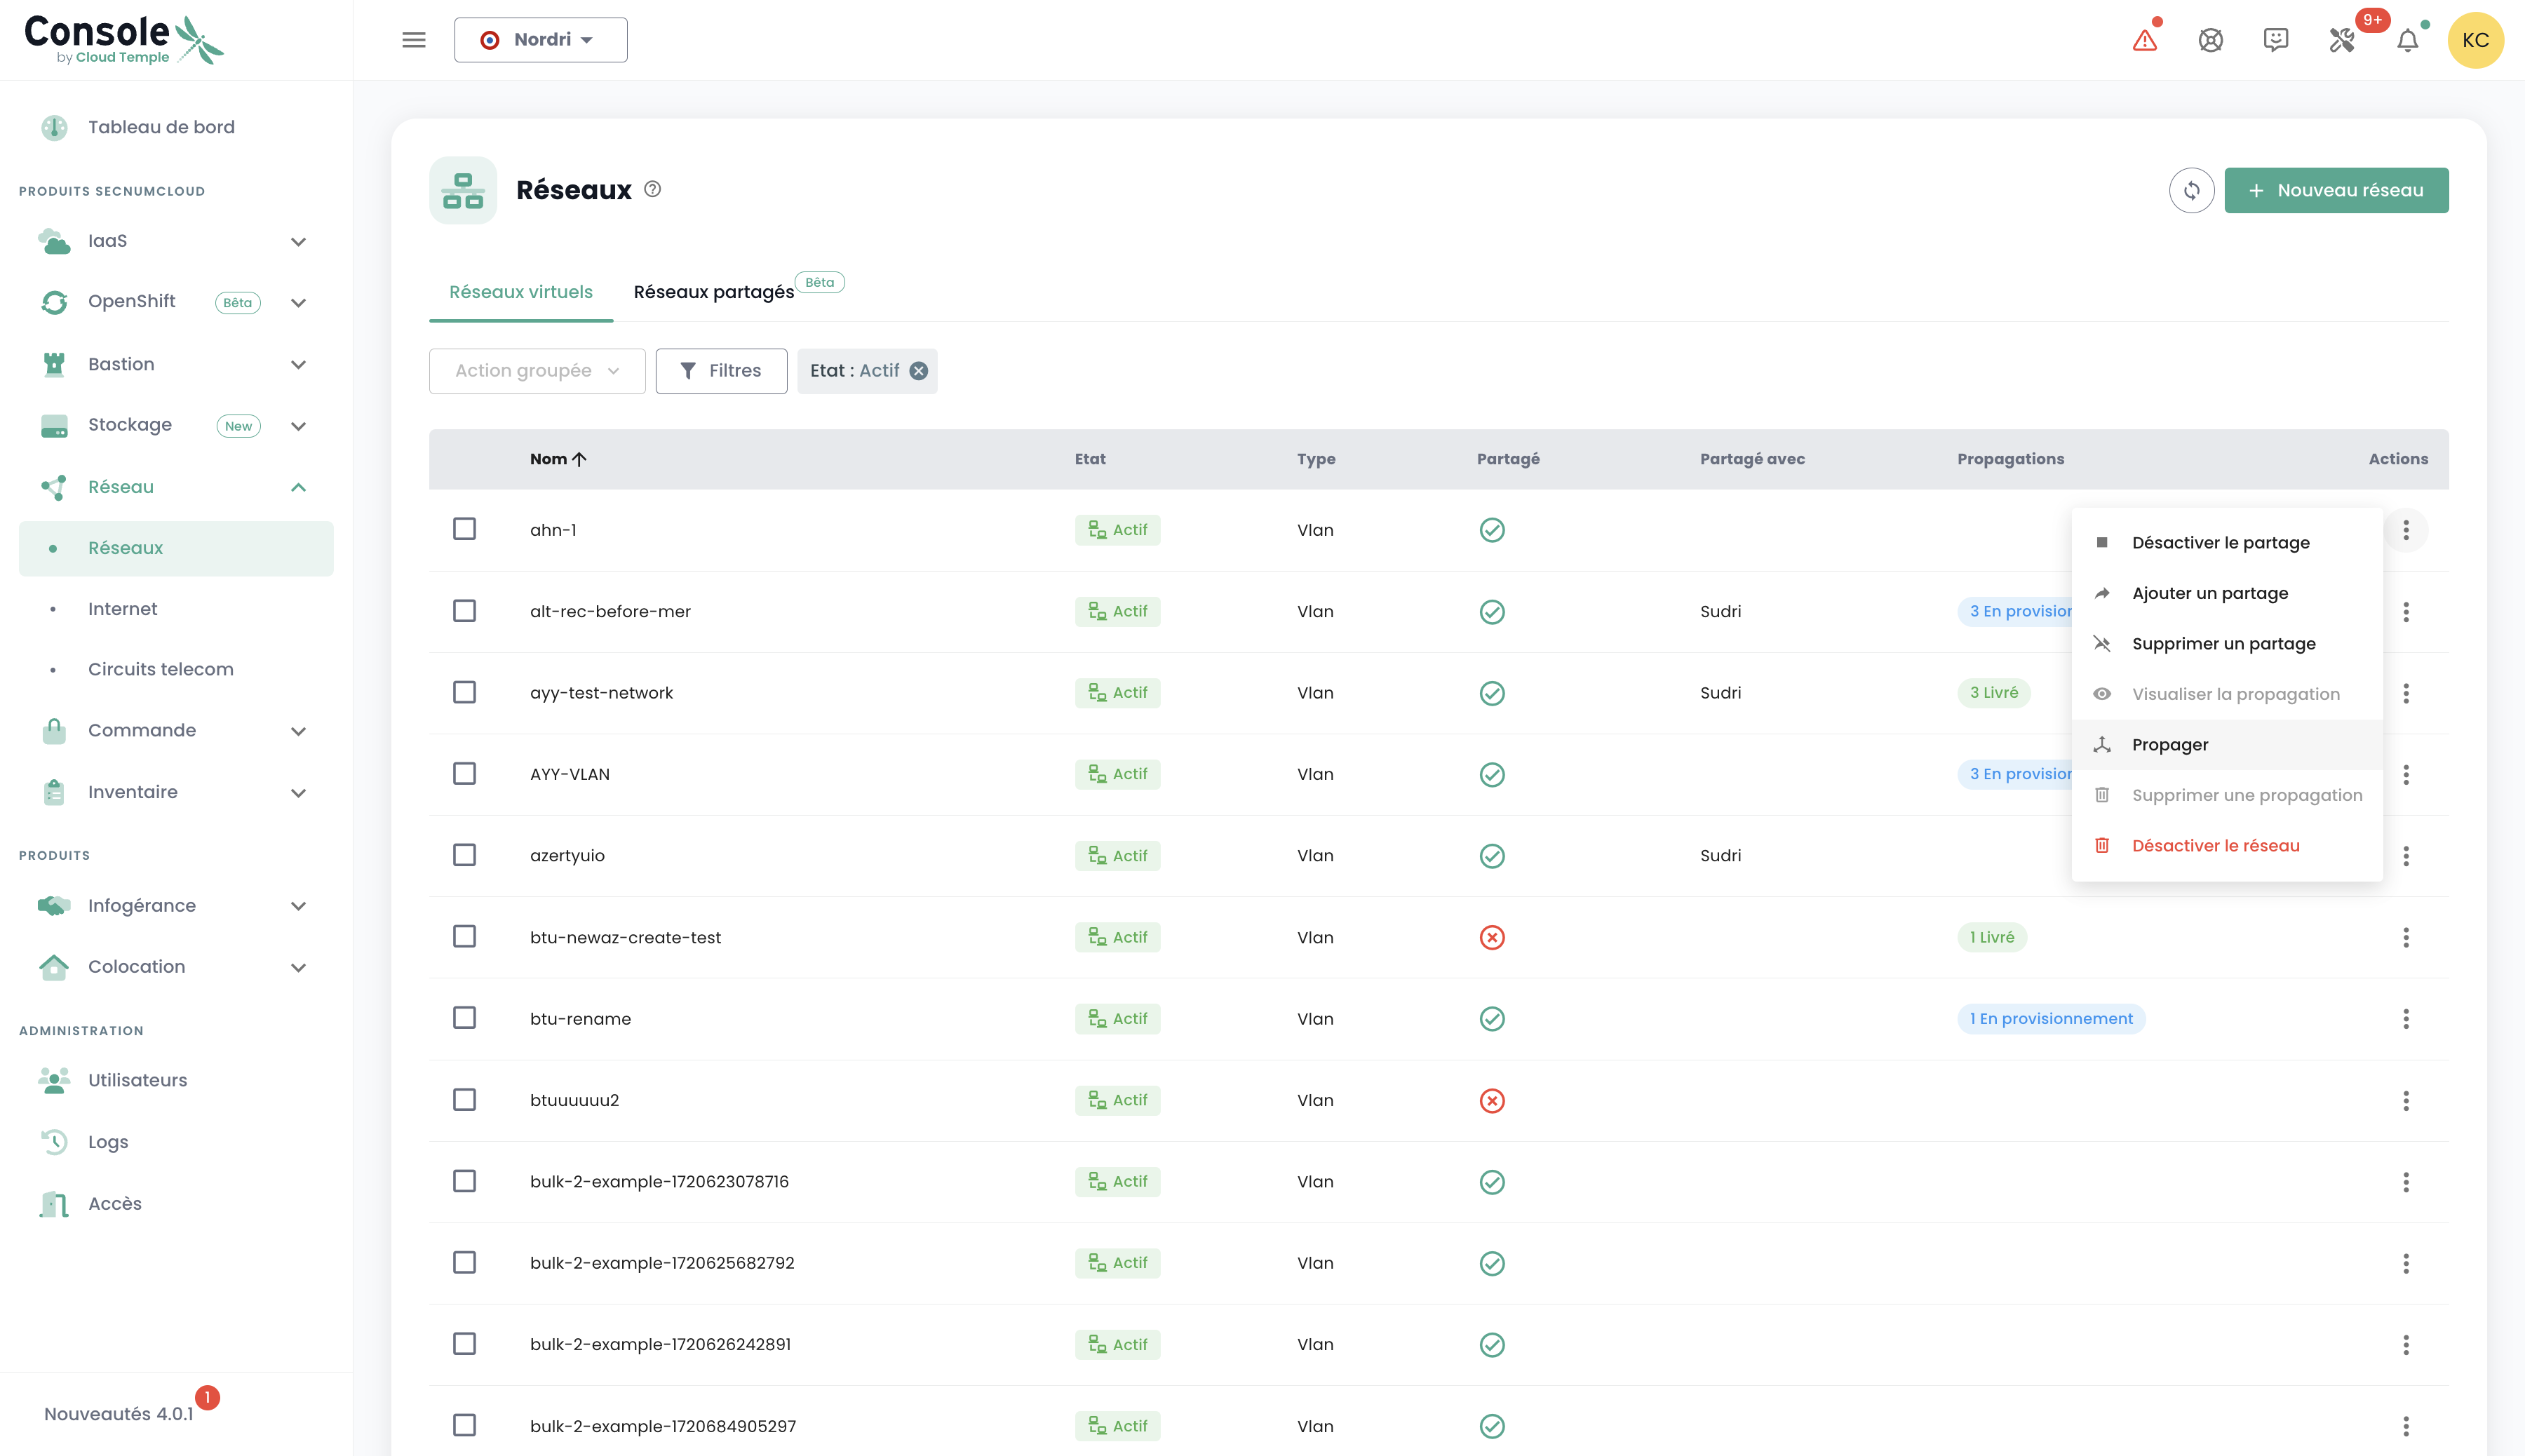Remove the Etat : Actif filter chip

coord(918,371)
